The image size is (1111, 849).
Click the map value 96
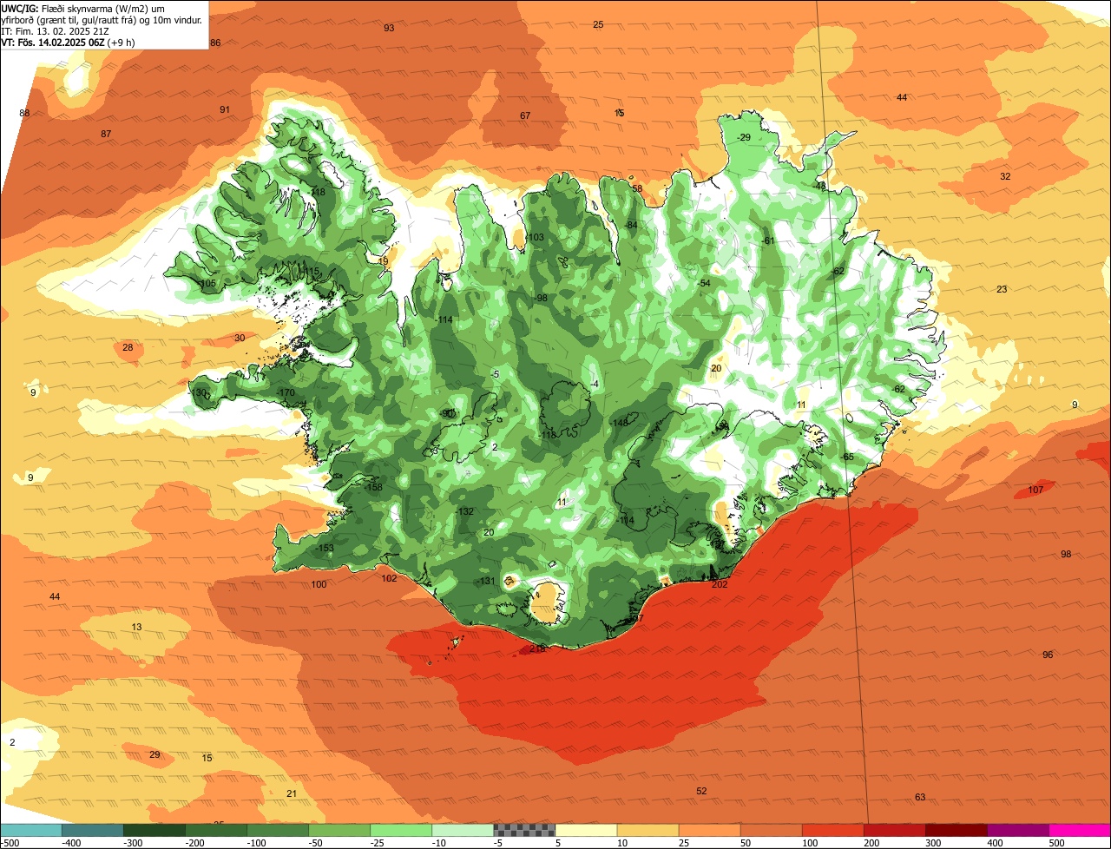pos(1048,655)
